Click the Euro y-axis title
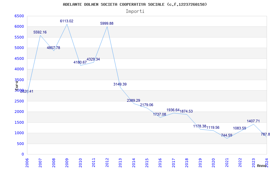This screenshot has width=270, height=169. [17, 86]
